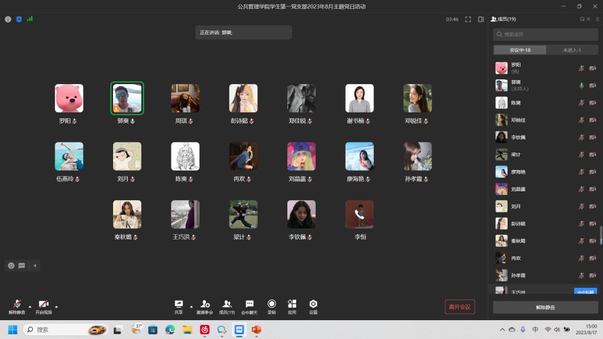
Task: Toggle the 成员(19) members panel in the toolbar
Action: pyautogui.click(x=227, y=304)
